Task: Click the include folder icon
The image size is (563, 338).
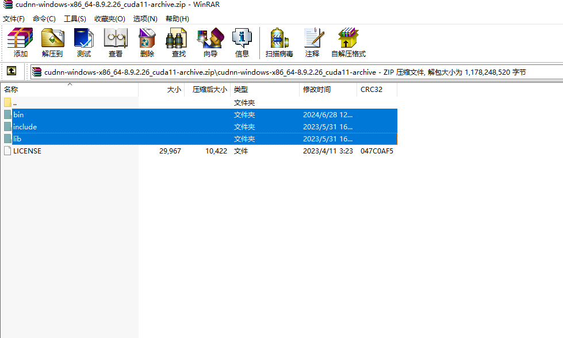Action: coord(7,126)
